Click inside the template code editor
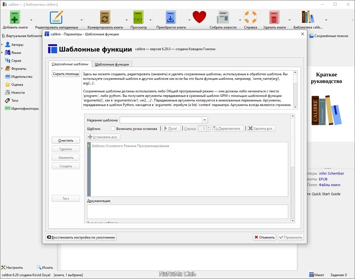This screenshot has width=355, height=279. [189, 169]
